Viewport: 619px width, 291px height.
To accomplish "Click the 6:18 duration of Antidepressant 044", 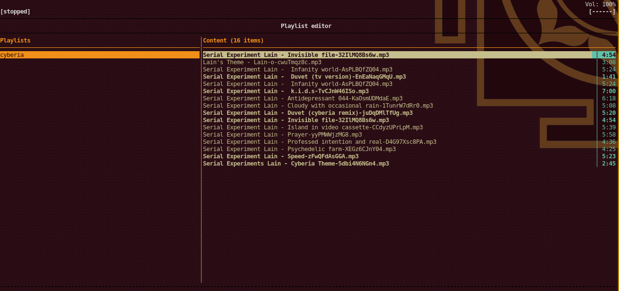I will [x=609, y=98].
